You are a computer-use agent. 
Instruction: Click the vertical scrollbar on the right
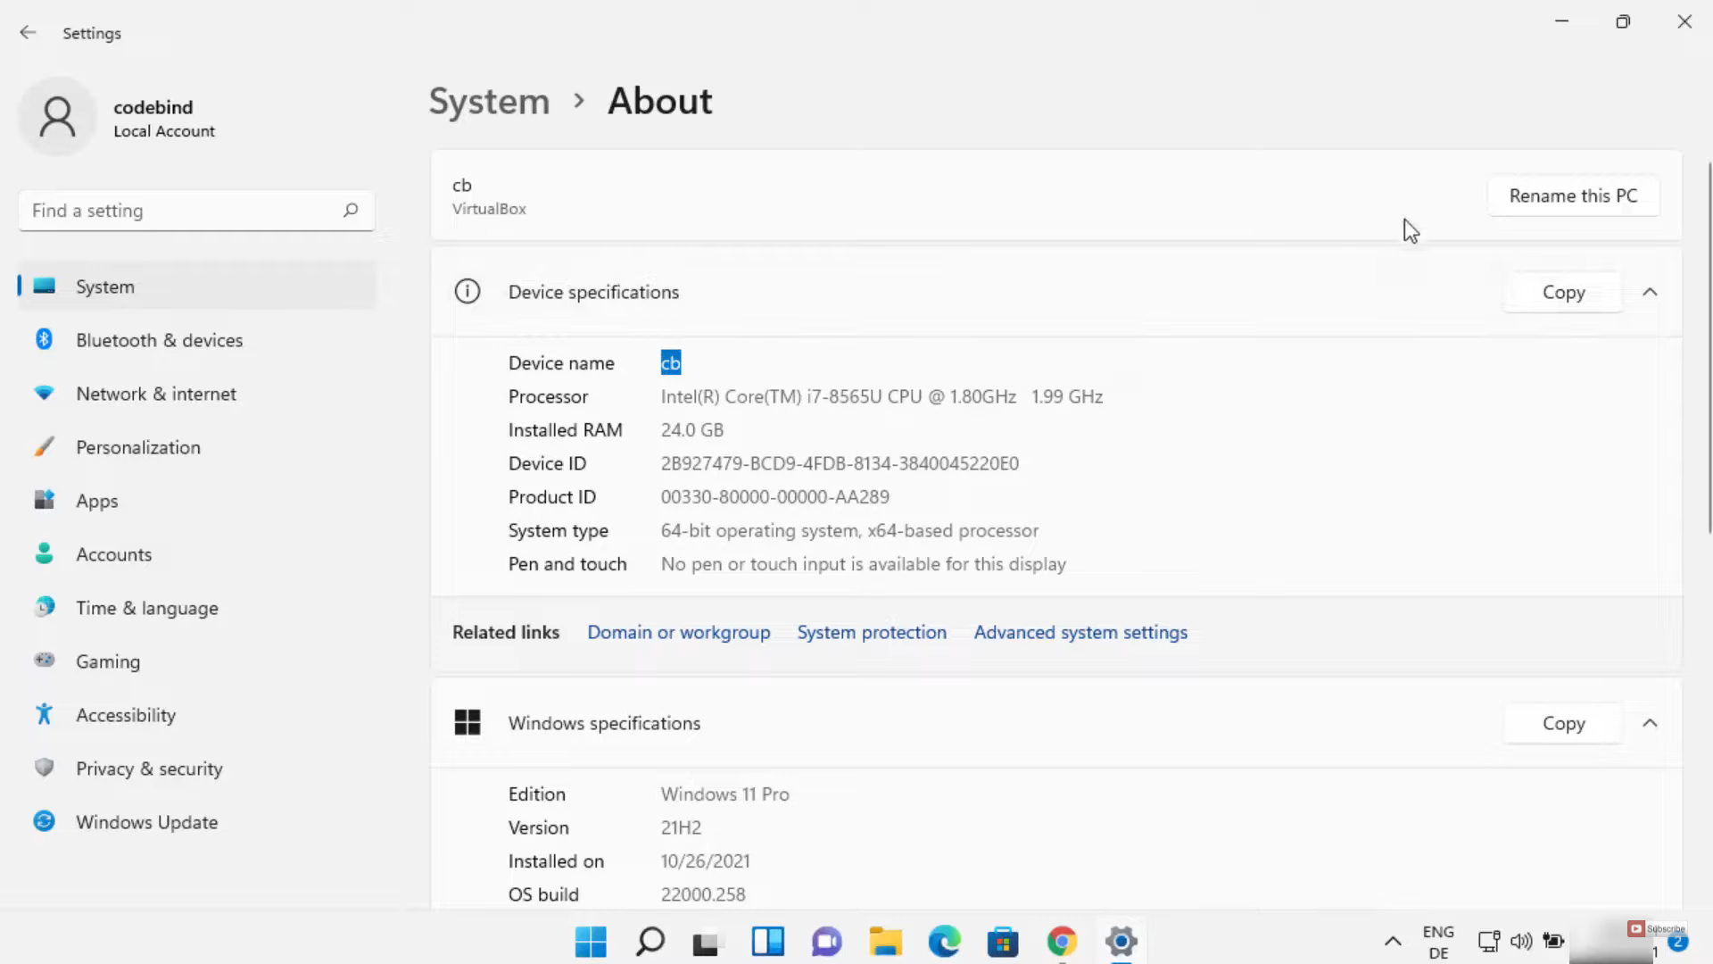point(1709,348)
